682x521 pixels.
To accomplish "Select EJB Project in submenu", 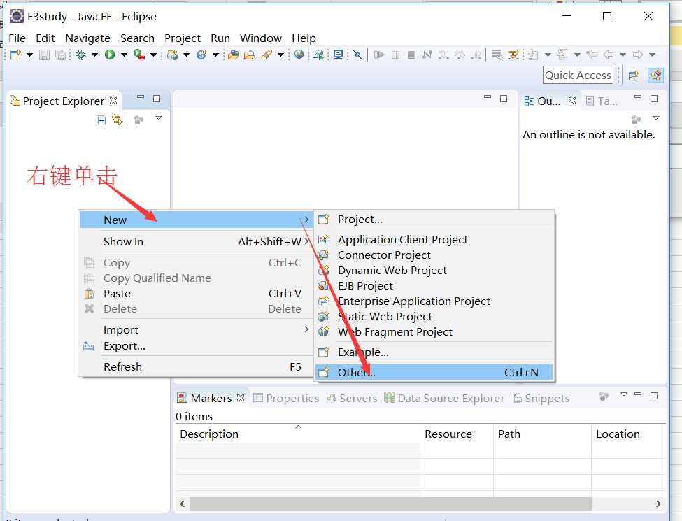I will 434,286.
